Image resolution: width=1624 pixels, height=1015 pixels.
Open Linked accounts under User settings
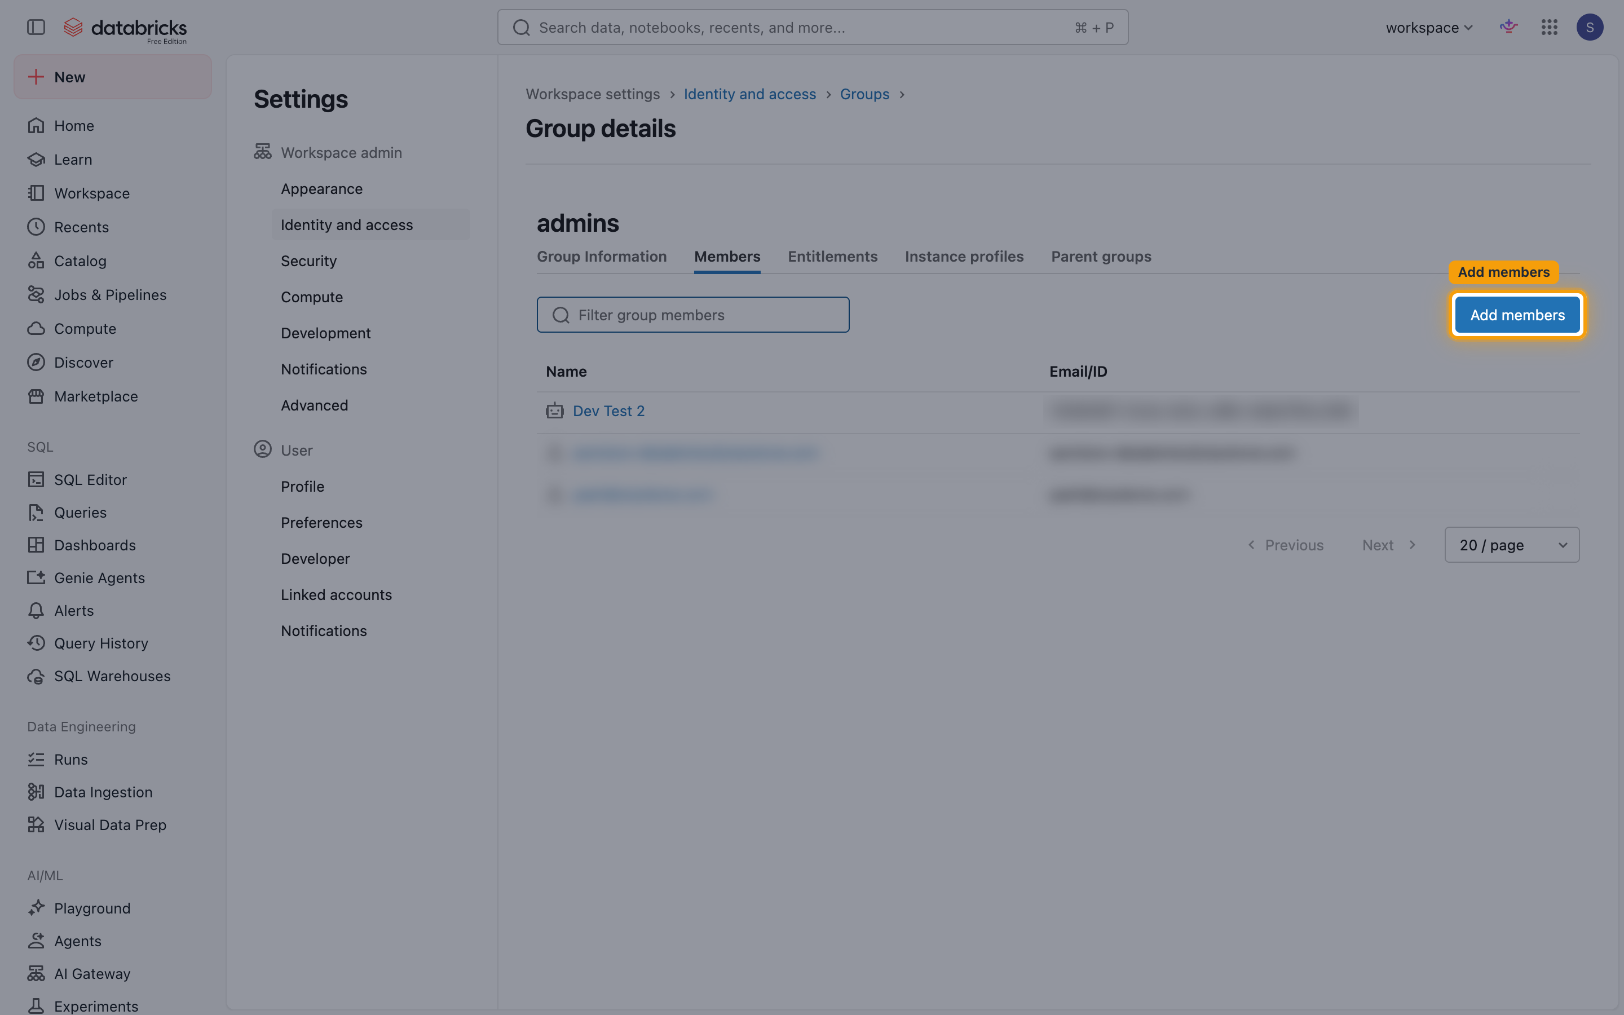click(x=336, y=595)
